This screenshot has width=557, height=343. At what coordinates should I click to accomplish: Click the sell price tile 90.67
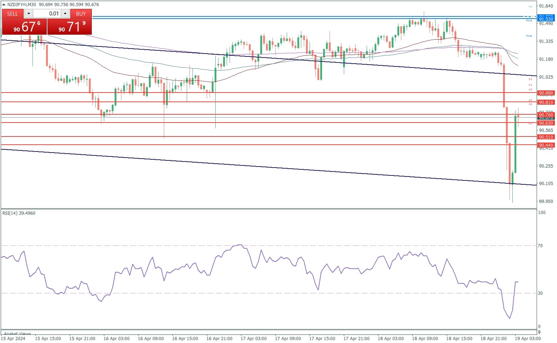coord(24,26)
